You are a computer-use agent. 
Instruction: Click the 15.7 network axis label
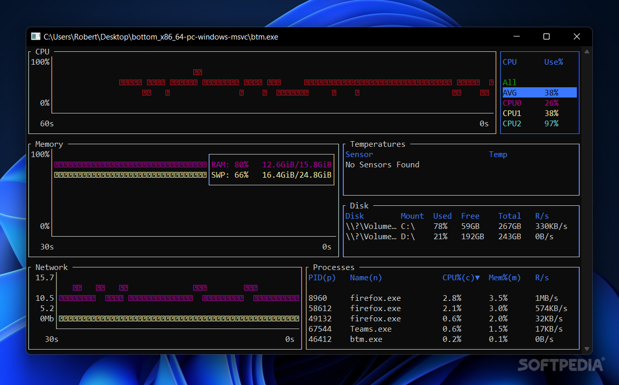tap(44, 278)
